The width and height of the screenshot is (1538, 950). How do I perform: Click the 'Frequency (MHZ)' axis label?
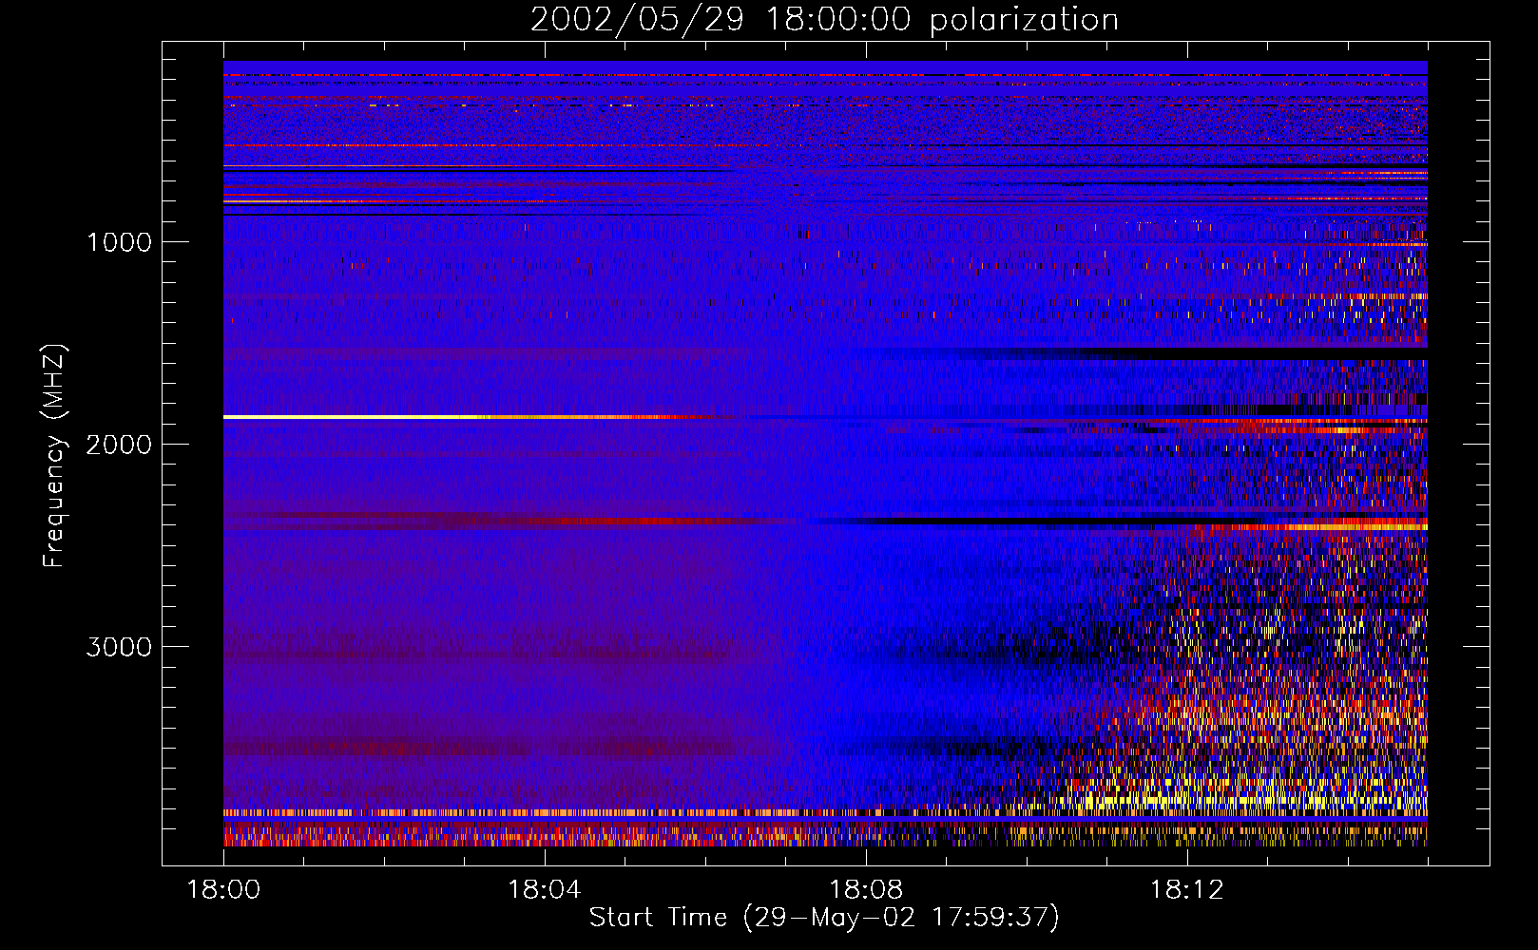(x=54, y=456)
